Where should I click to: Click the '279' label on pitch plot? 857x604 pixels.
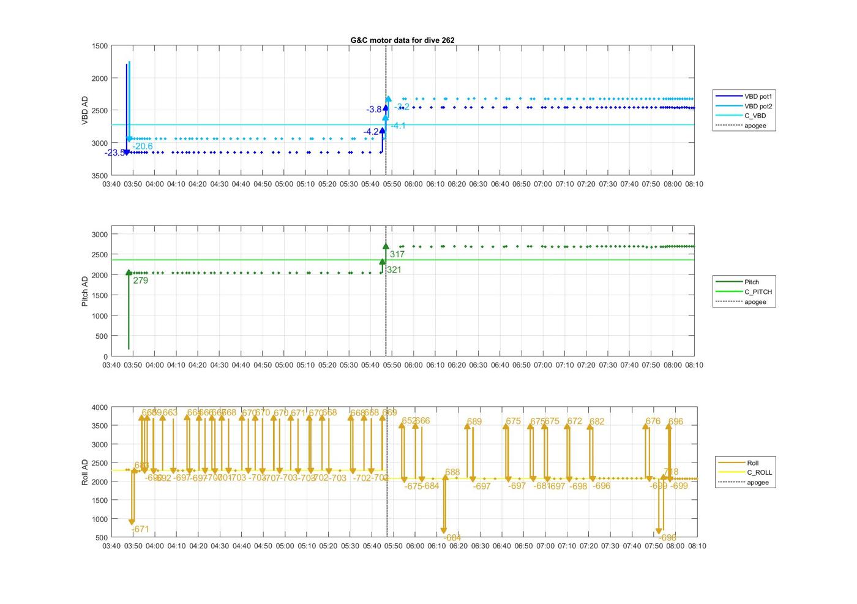click(x=141, y=281)
